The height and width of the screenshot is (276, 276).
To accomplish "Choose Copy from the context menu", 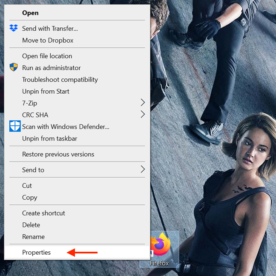I will (x=77, y=197).
